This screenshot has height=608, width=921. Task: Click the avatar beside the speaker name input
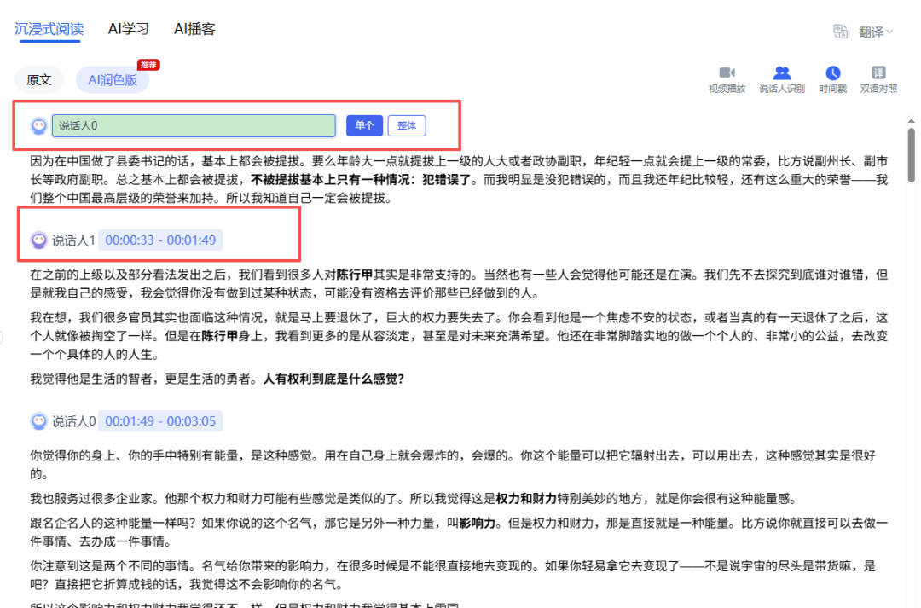pos(38,125)
